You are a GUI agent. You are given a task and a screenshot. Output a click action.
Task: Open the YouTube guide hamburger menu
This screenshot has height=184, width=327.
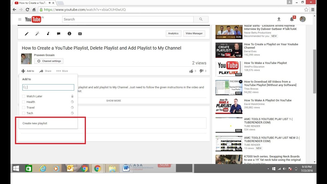pyautogui.click(x=20, y=19)
